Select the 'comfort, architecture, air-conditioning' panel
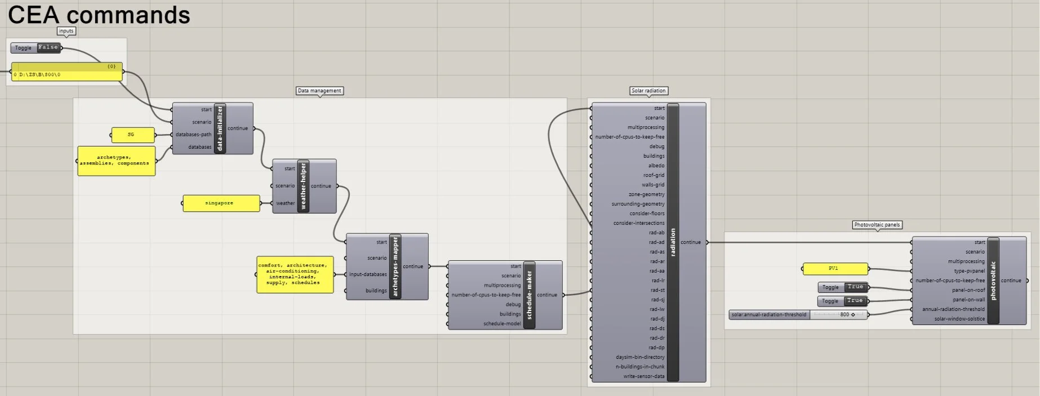Screen dimensions: 1040x396 coord(295,275)
